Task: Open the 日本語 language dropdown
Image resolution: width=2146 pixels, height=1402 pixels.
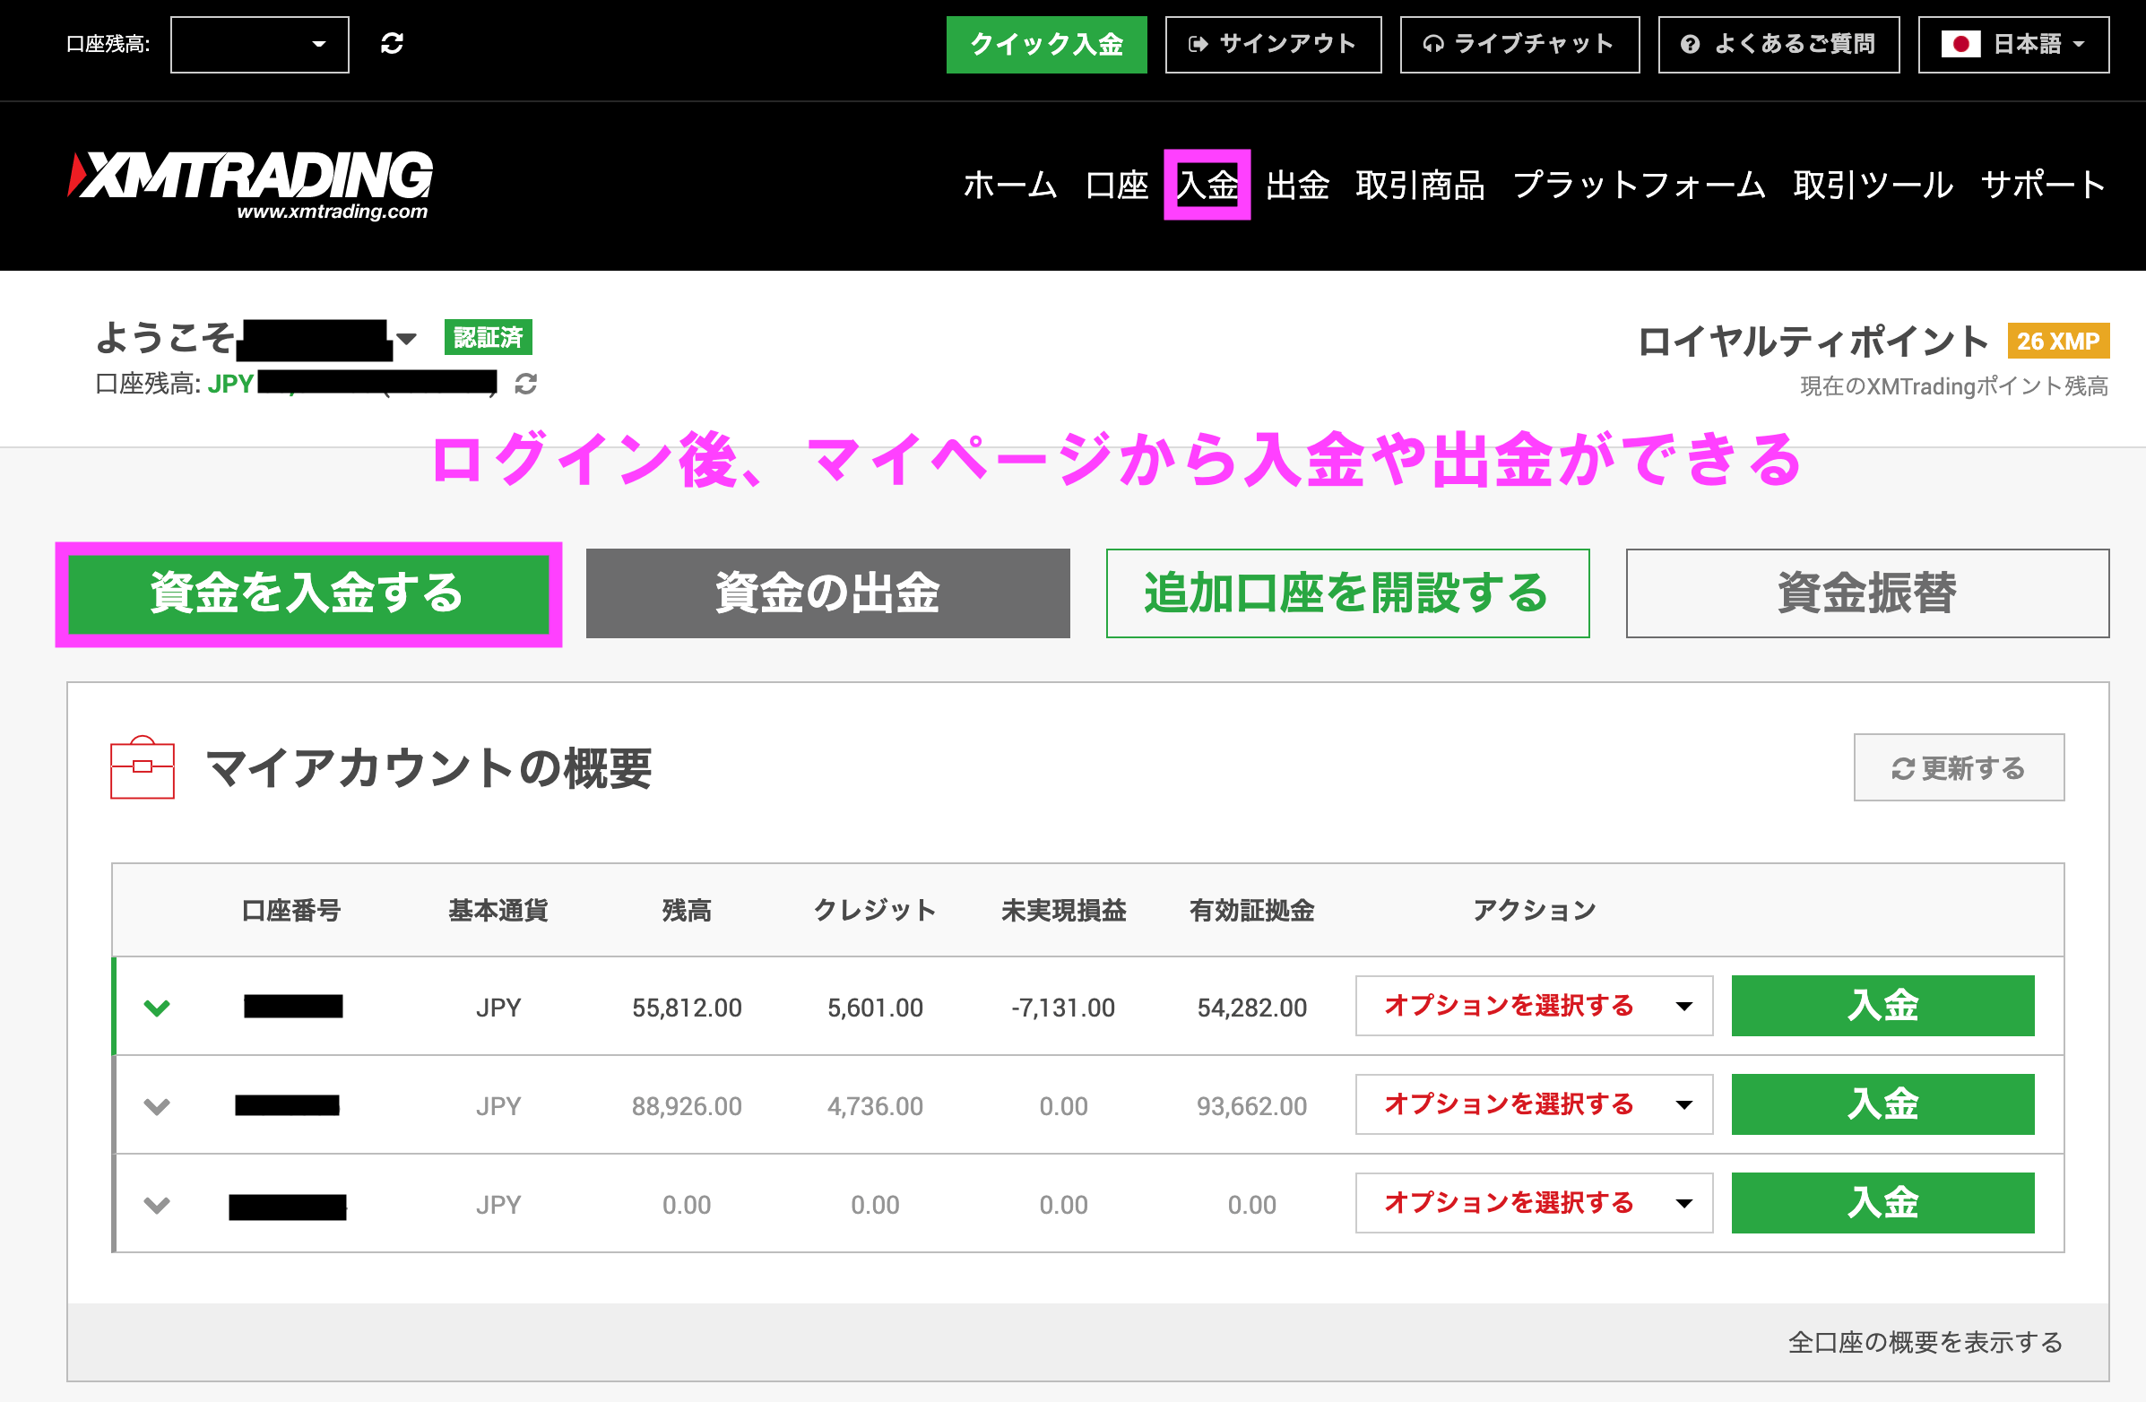Action: point(2012,44)
